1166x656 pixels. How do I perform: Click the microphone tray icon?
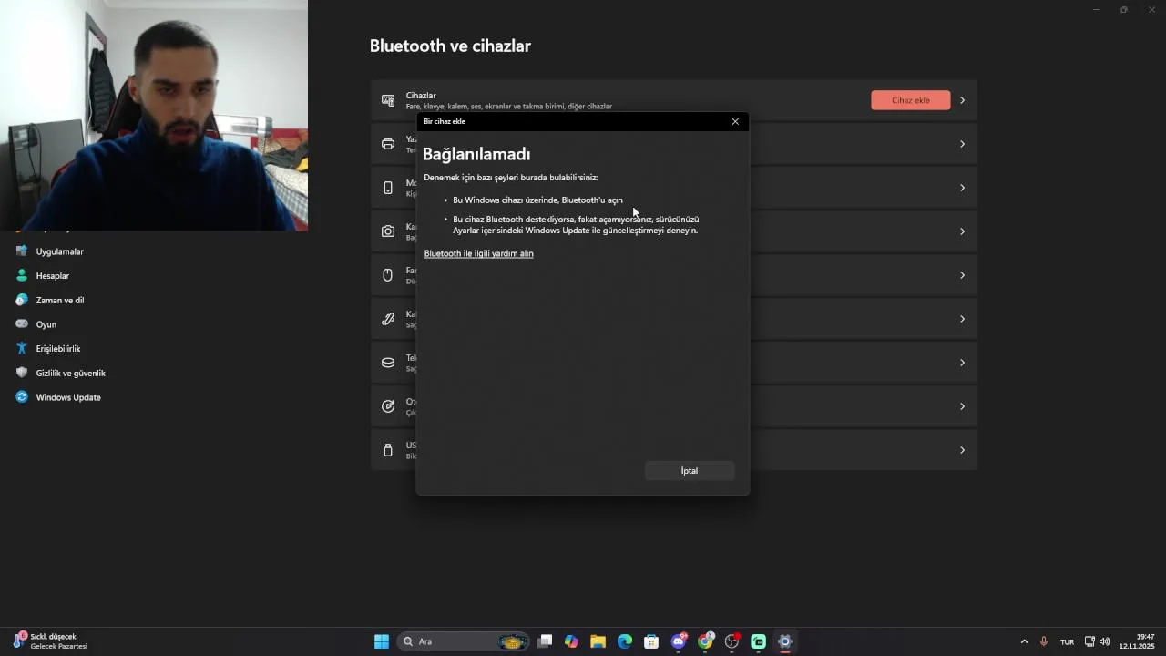click(x=1044, y=641)
